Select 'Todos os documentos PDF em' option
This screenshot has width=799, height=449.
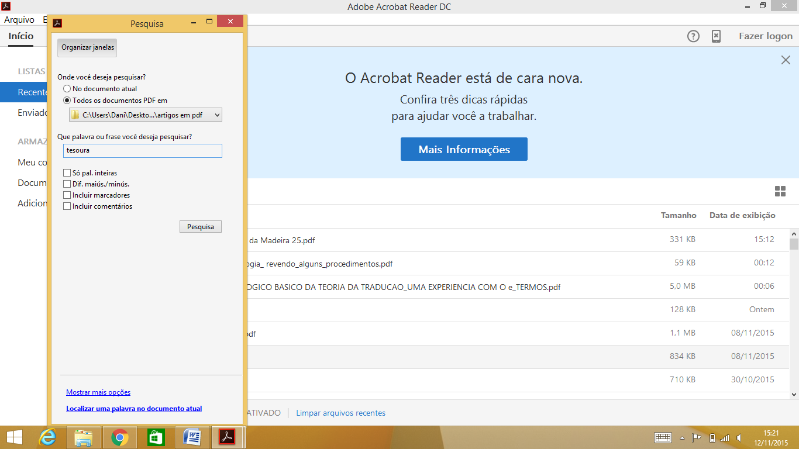point(115,101)
